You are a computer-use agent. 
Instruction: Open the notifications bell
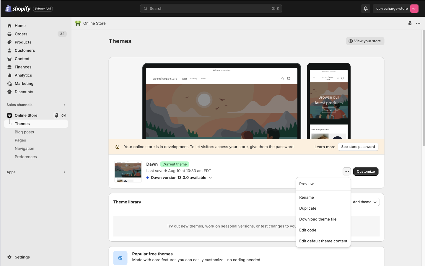click(366, 9)
